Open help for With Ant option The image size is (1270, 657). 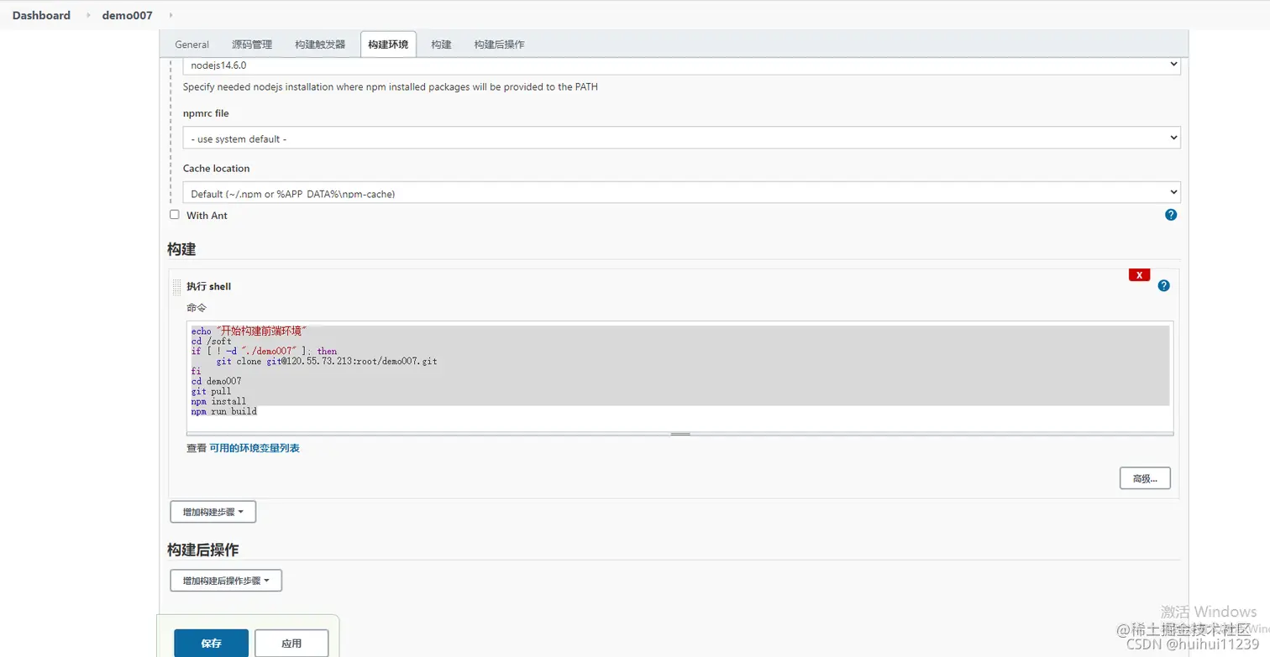coord(1171,215)
